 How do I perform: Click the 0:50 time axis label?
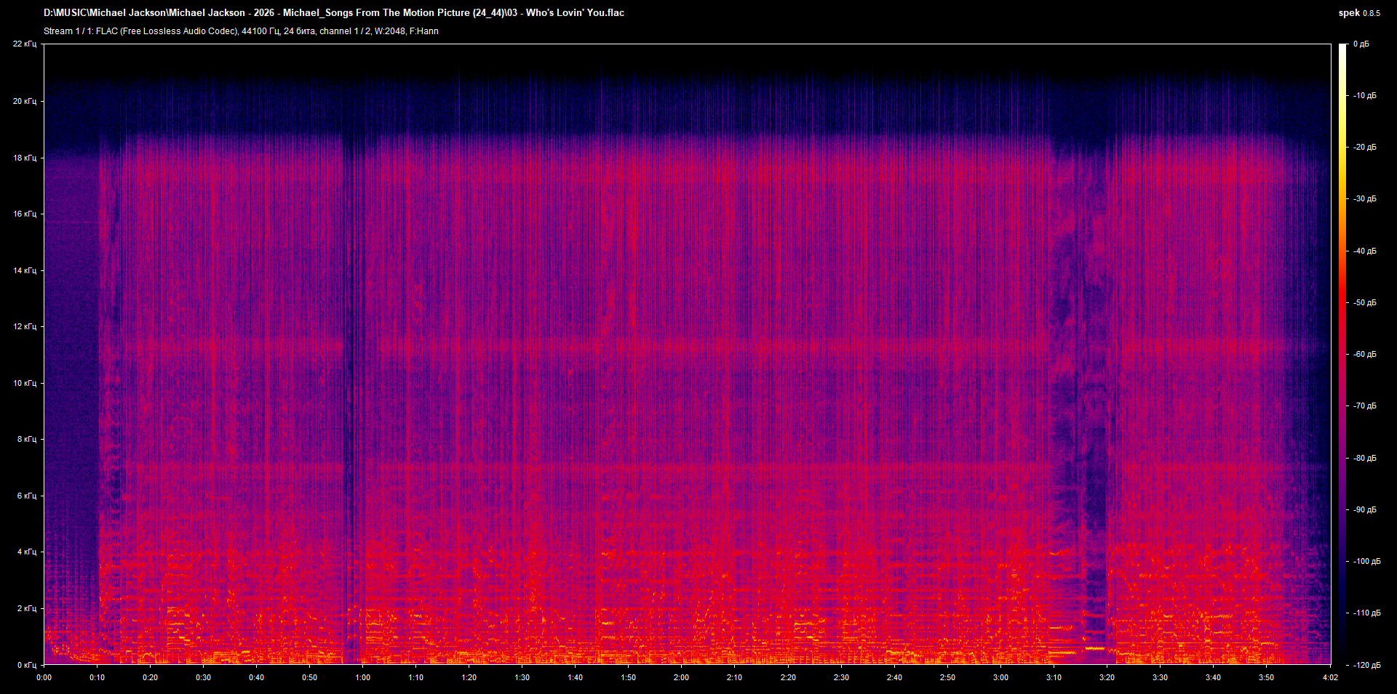309,677
